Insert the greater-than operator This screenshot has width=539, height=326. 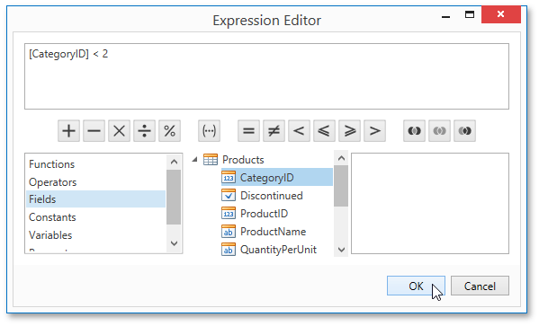tap(374, 131)
